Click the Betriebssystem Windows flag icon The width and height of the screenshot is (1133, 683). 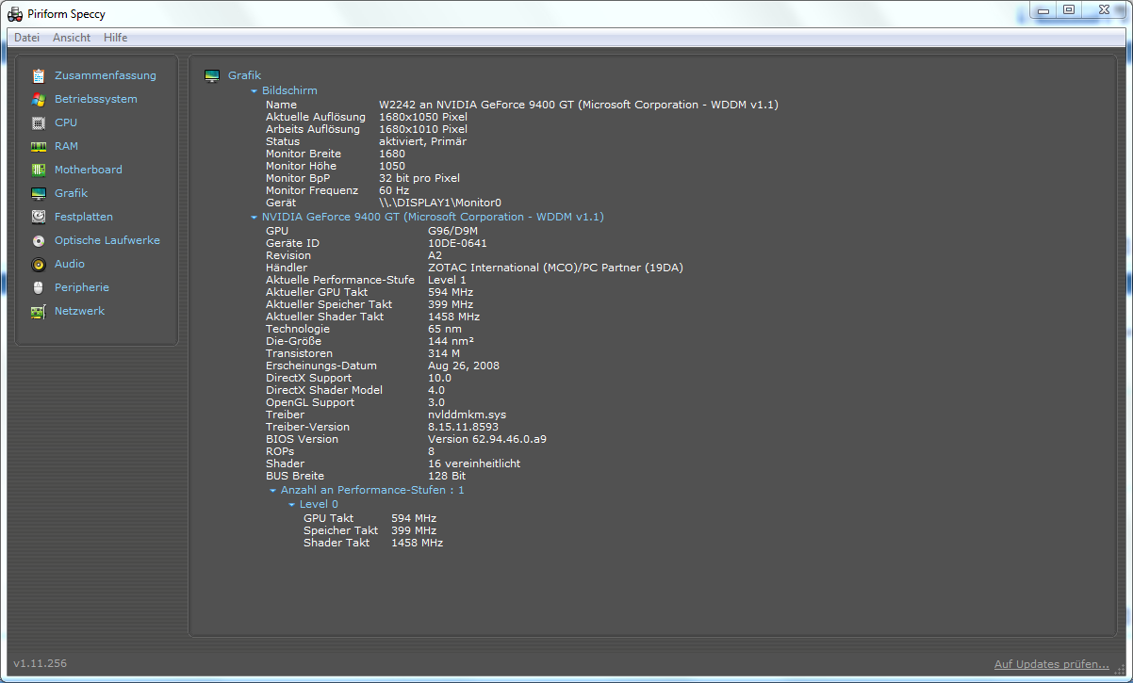pyautogui.click(x=39, y=99)
